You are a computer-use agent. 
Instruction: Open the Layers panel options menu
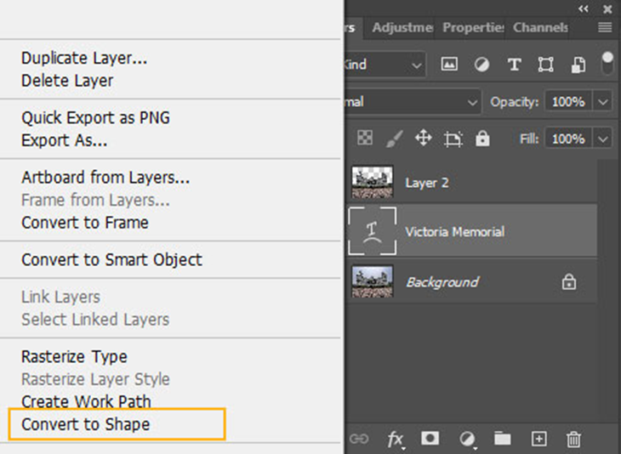click(x=605, y=27)
